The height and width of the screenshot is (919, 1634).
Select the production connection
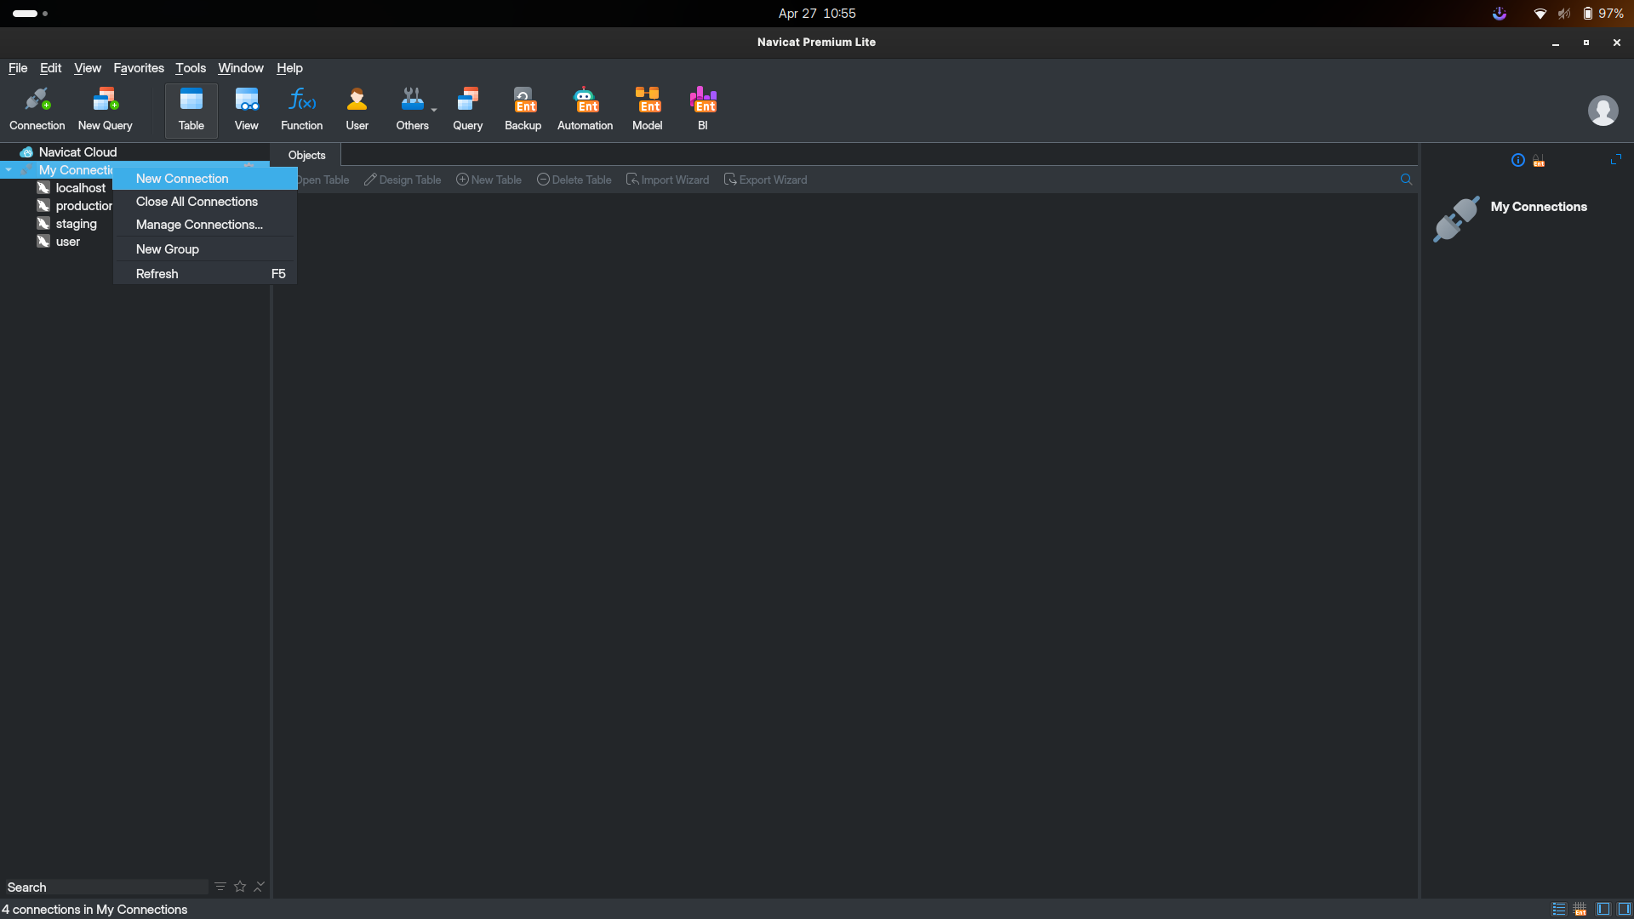(x=74, y=206)
